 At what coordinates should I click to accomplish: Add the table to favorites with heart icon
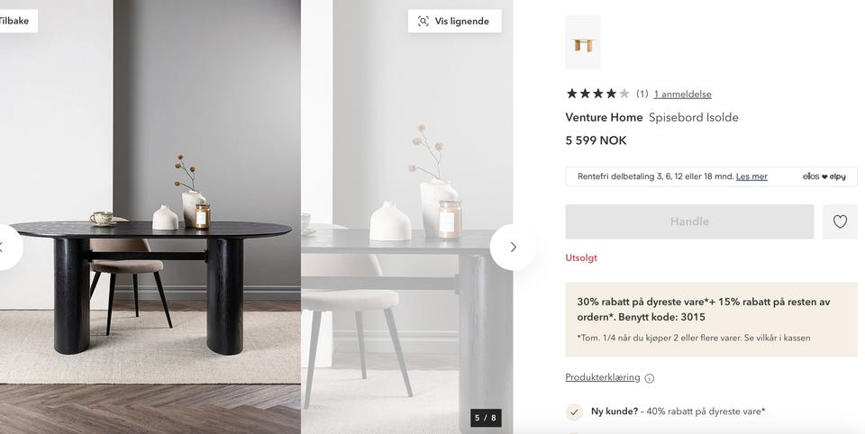pos(840,222)
